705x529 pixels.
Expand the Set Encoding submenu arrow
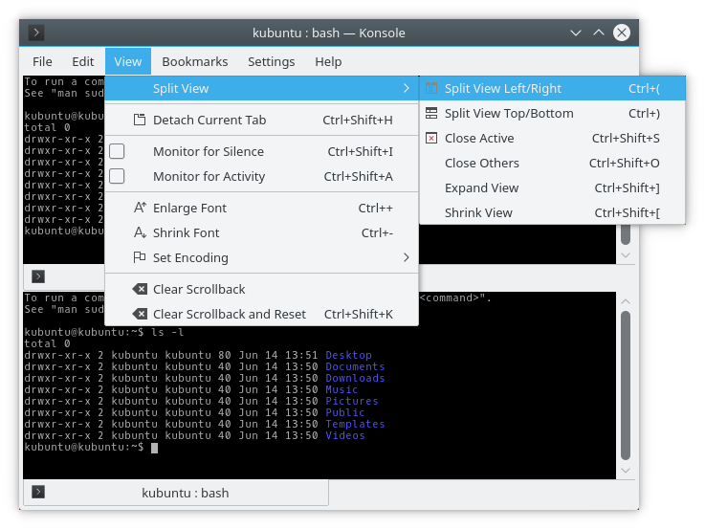406,257
